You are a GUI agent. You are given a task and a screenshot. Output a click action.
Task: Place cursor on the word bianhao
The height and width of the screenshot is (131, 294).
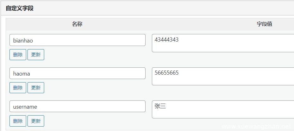23,40
